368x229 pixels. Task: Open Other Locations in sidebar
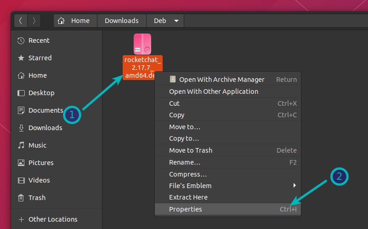[52, 219]
